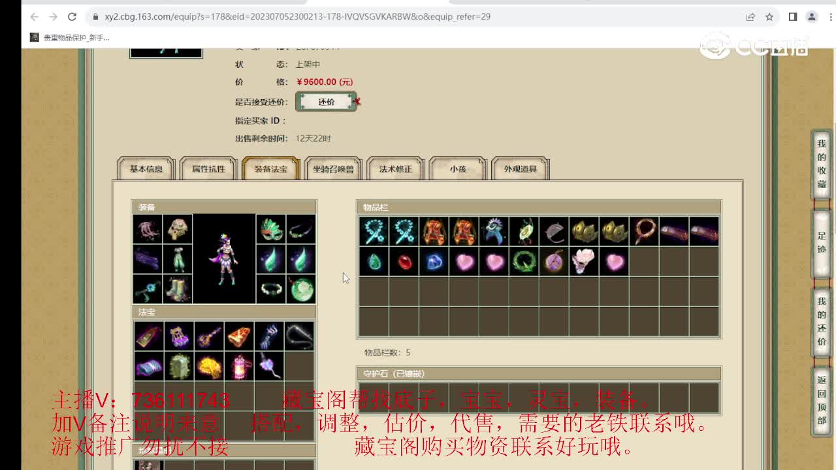836x470 pixels.
Task: Open 我的收藏 in the side panel
Action: (x=822, y=164)
